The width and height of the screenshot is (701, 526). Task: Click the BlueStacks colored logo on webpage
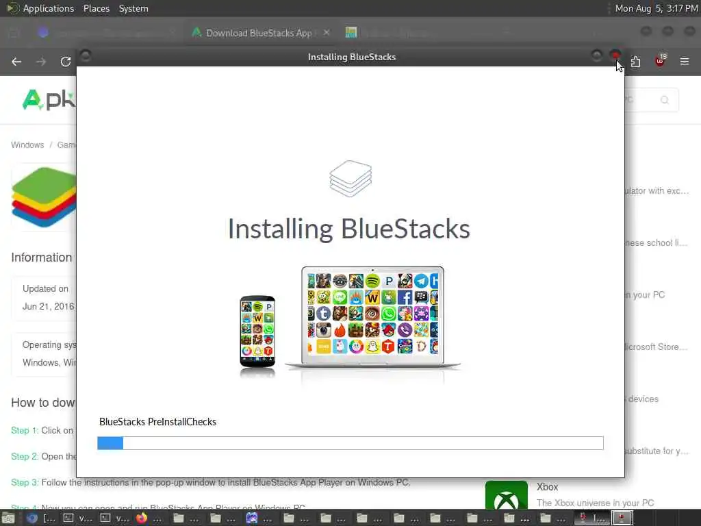pyautogui.click(x=44, y=197)
